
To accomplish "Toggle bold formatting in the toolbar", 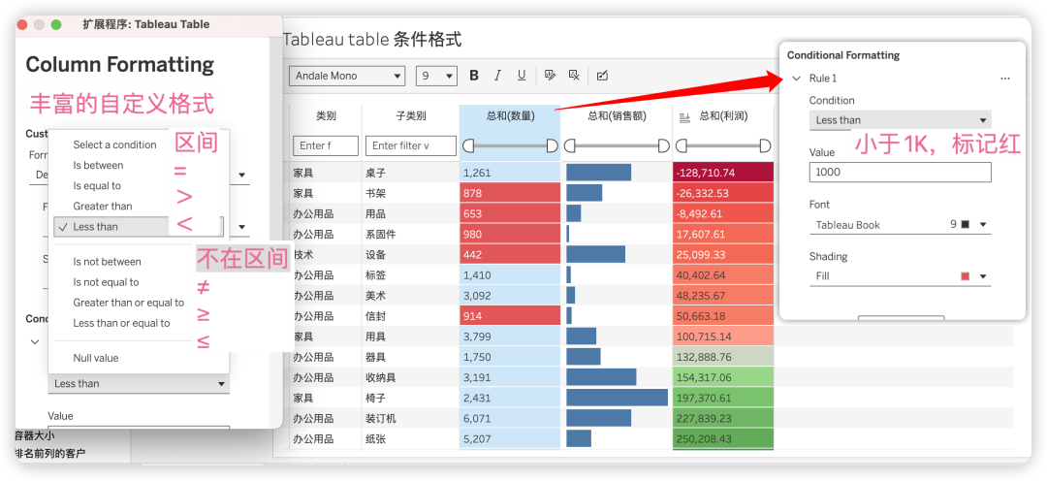I will click(474, 76).
